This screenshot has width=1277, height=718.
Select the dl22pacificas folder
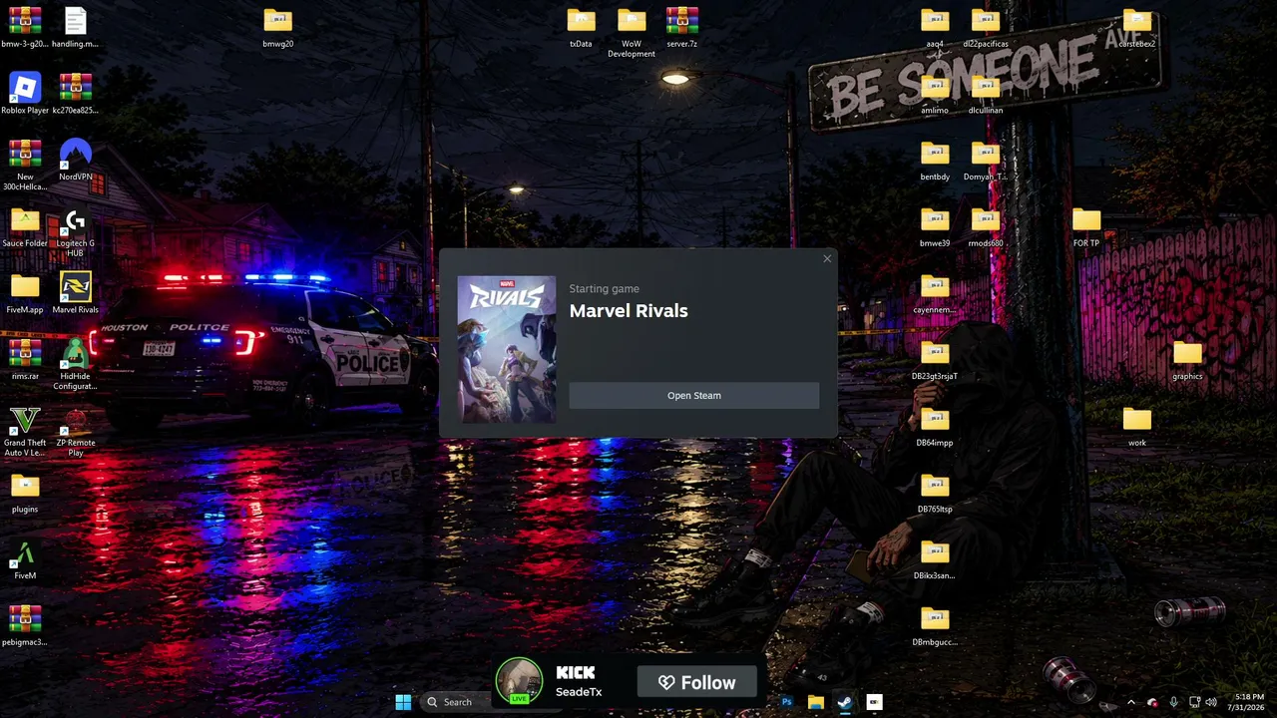coord(986,27)
